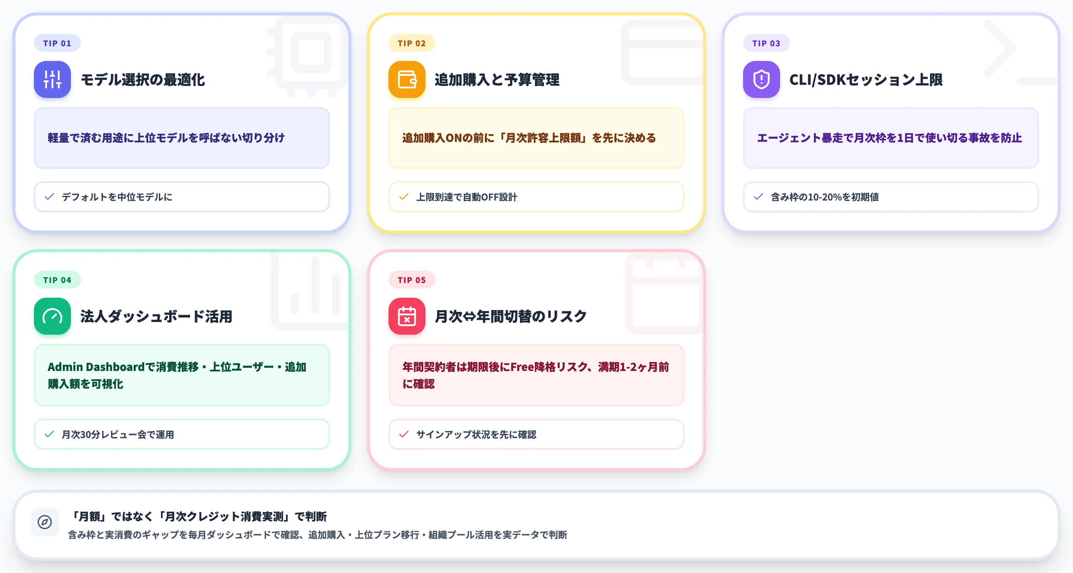Screen dimensions: 1073x573
Task: Click the checkmark beside デフォルトを中位モデルに
Action: (49, 197)
